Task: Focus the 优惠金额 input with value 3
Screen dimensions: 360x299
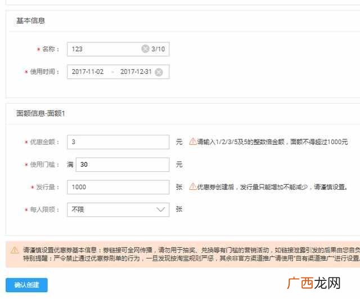Action: coord(118,142)
